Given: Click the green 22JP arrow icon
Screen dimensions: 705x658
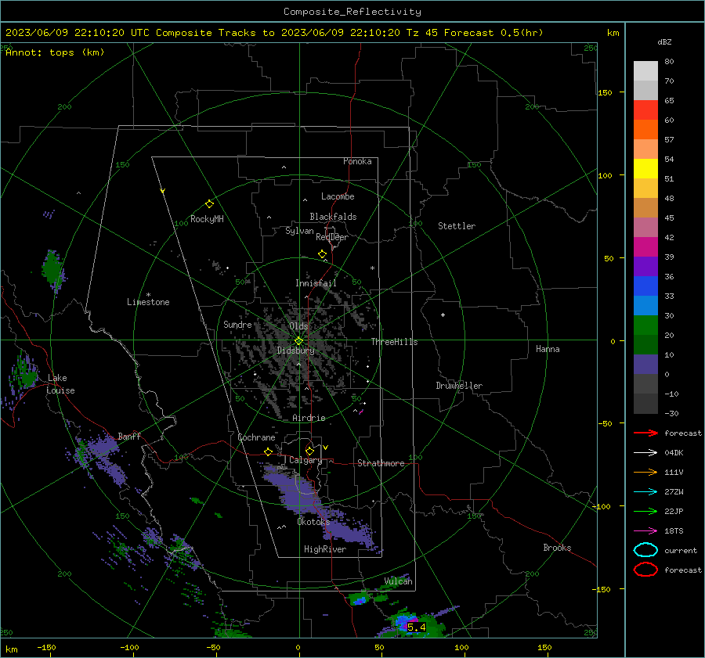Looking at the screenshot, I should [645, 511].
